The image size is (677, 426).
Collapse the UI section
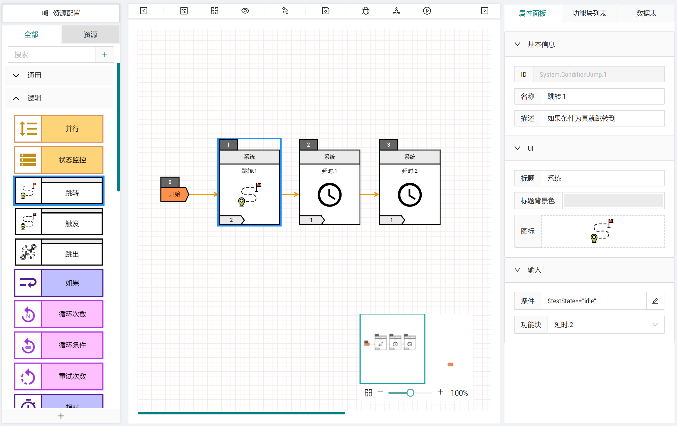pyautogui.click(x=589, y=148)
